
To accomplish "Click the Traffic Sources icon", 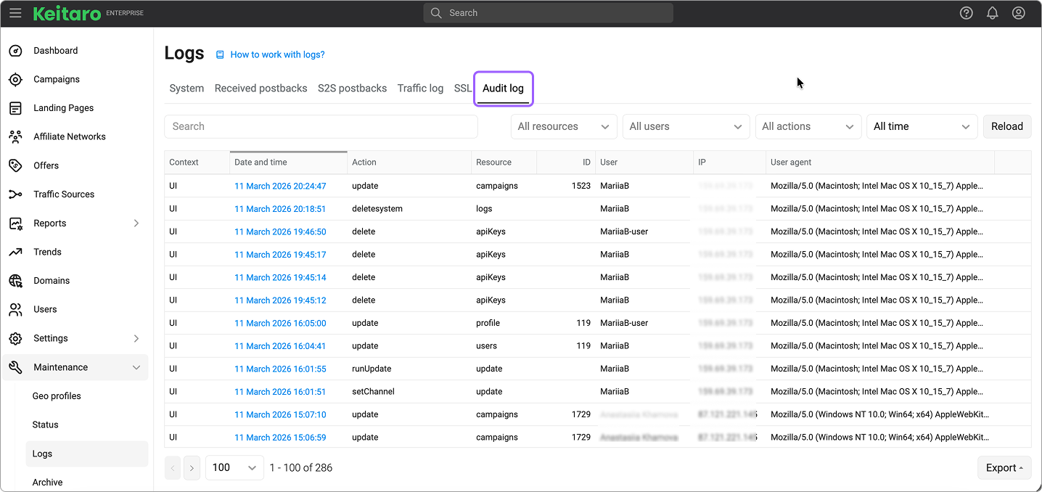I will point(15,194).
